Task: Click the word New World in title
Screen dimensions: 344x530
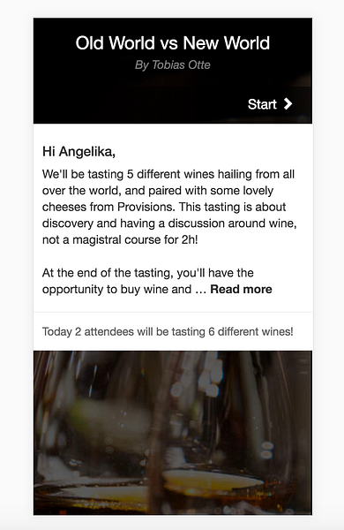Action: [x=227, y=43]
